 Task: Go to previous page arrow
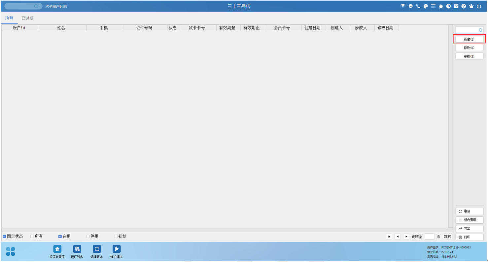398,237
